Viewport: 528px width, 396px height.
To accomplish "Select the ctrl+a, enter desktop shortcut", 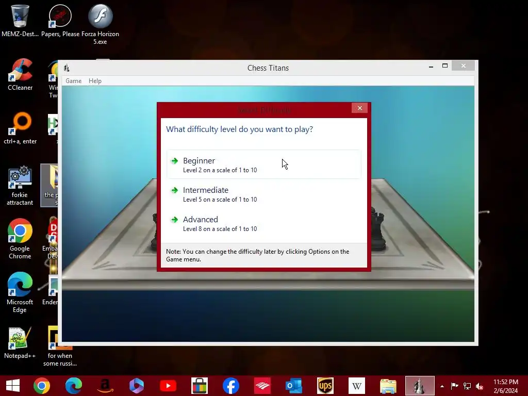I will (x=20, y=128).
